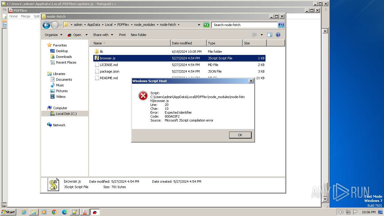
Task: Open Libraries in navigation pane
Action: 59,74
